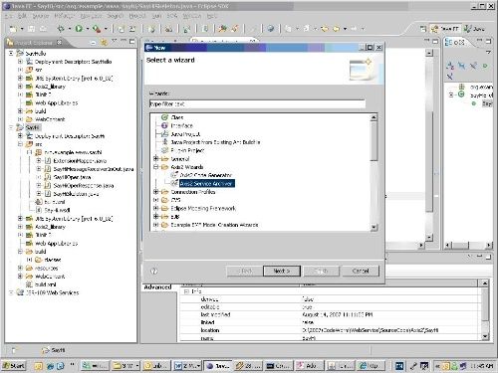Expand the General wizard folder
Screen dimensions: 498x373
click(155, 159)
